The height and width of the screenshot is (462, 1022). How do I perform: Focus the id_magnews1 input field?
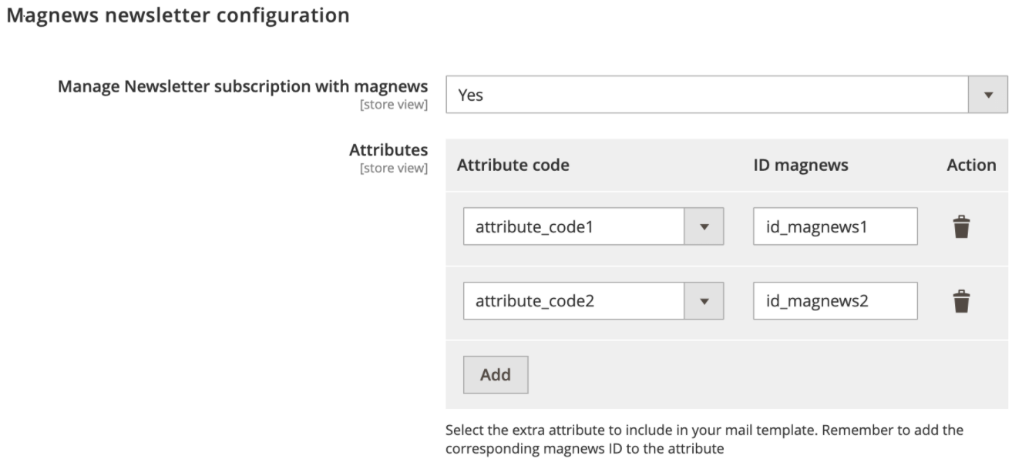[x=835, y=227]
